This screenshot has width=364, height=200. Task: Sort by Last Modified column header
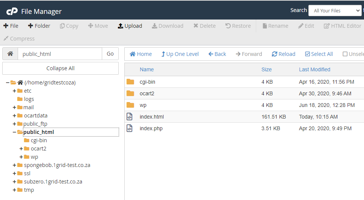coord(314,69)
